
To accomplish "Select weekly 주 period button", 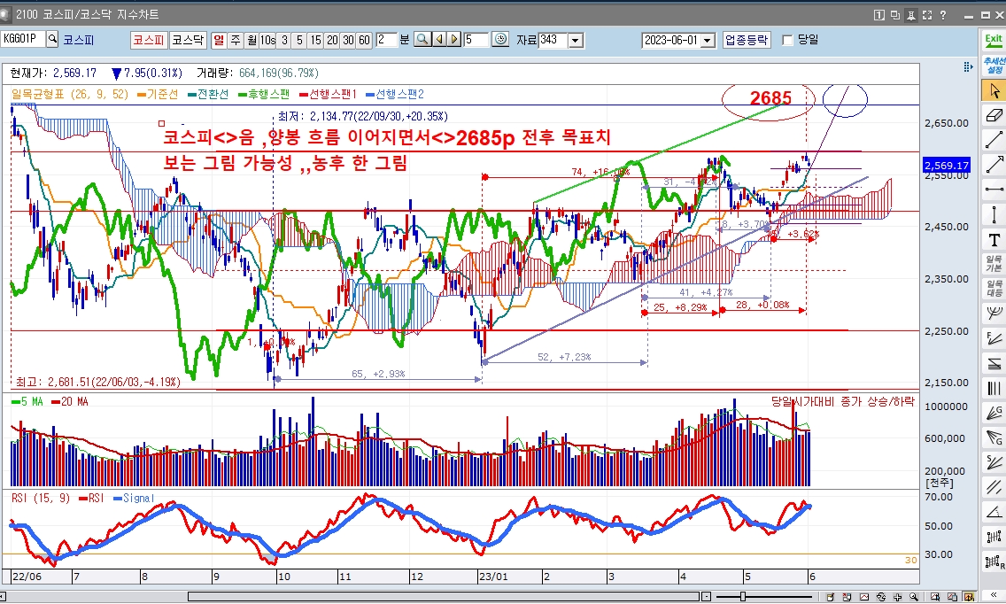I will tap(236, 40).
